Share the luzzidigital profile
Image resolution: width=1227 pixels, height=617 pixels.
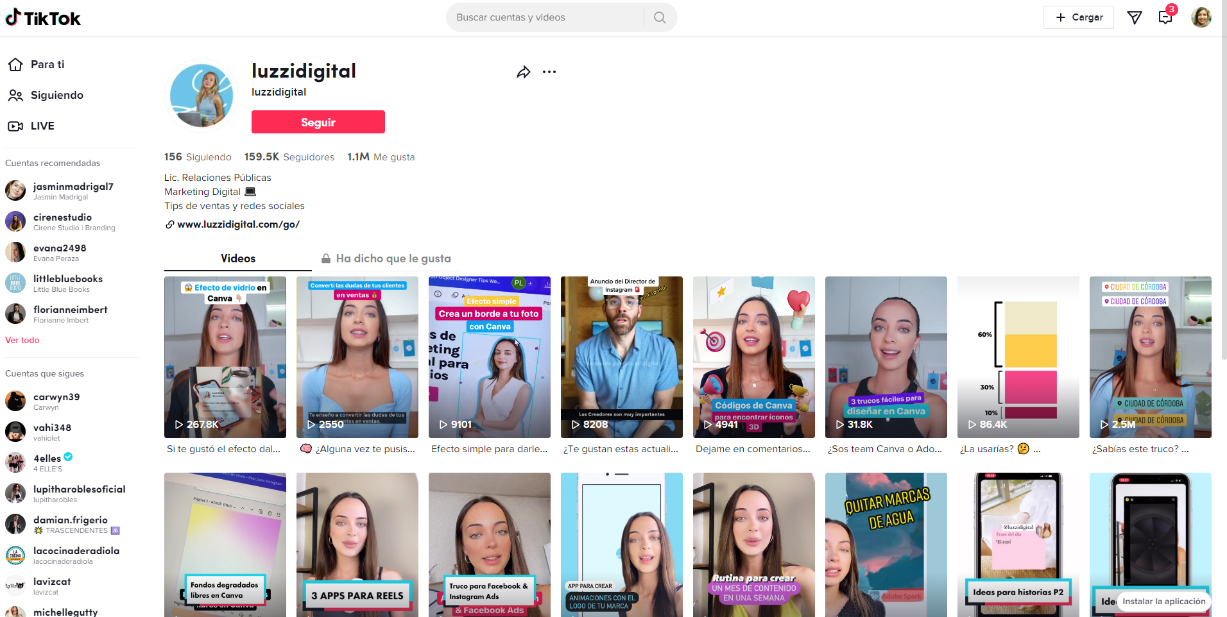click(x=524, y=72)
